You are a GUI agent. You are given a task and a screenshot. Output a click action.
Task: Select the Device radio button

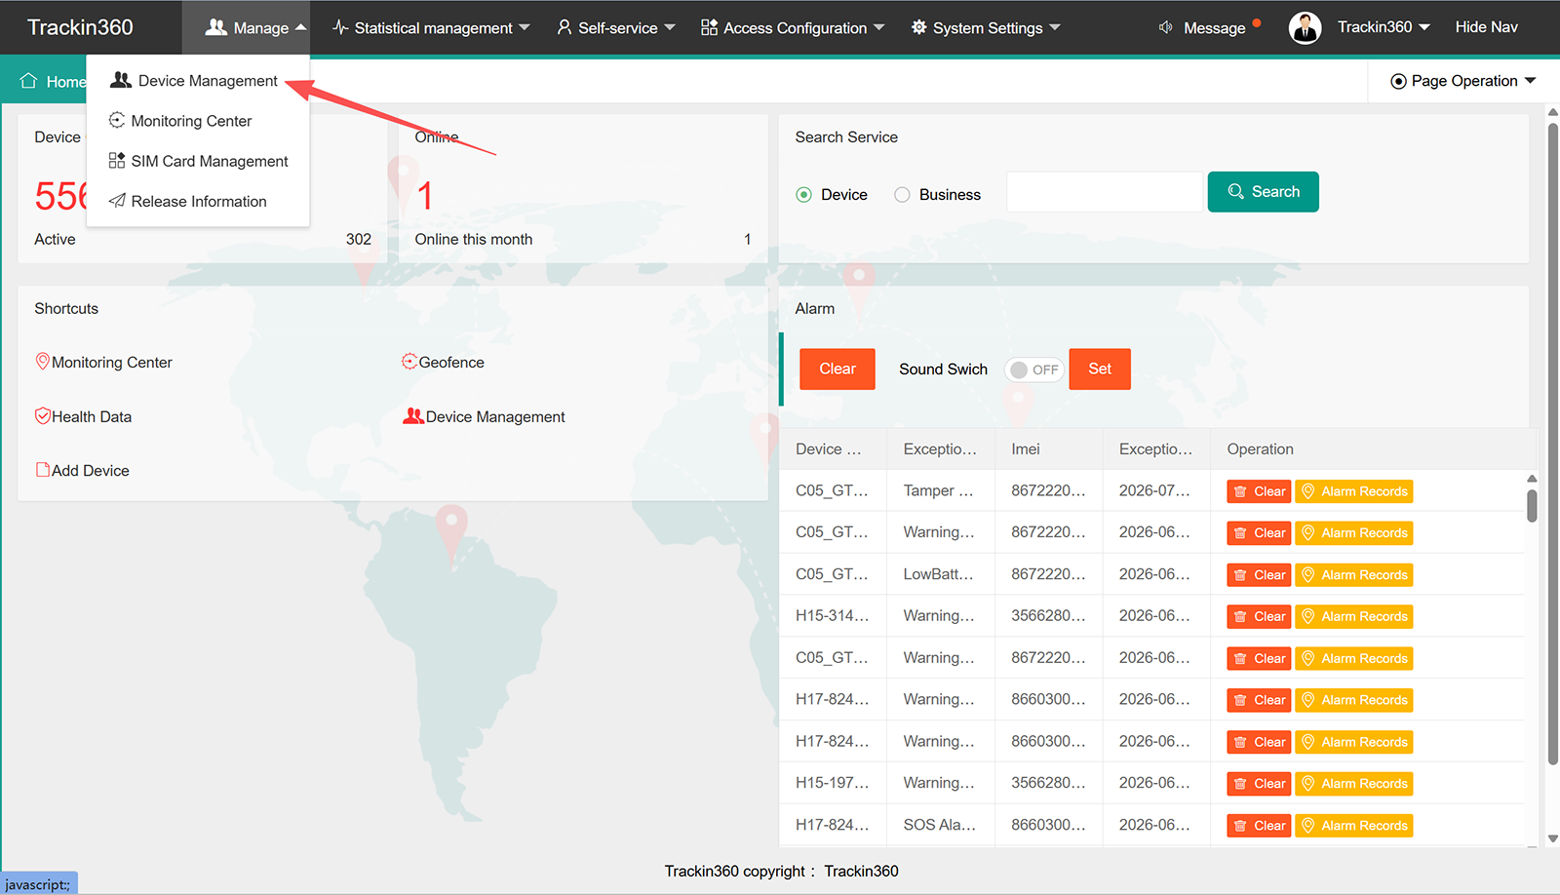point(803,195)
